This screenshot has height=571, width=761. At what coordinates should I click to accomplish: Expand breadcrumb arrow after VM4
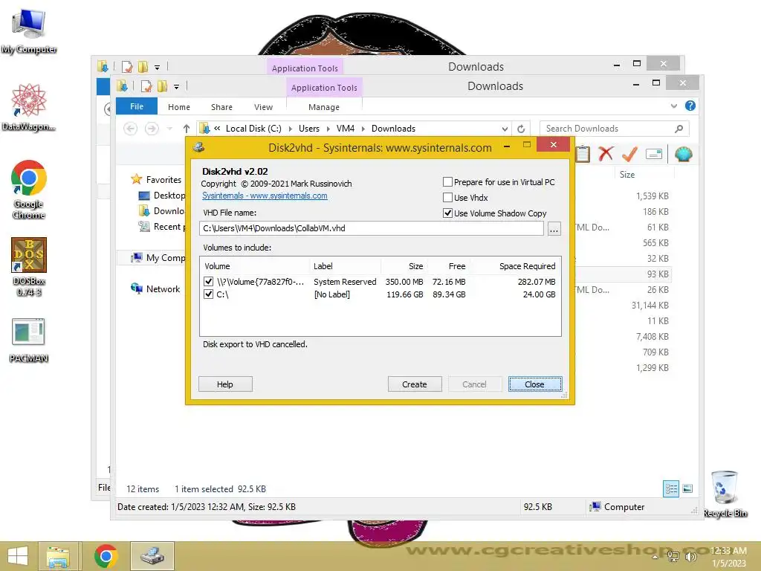click(363, 129)
